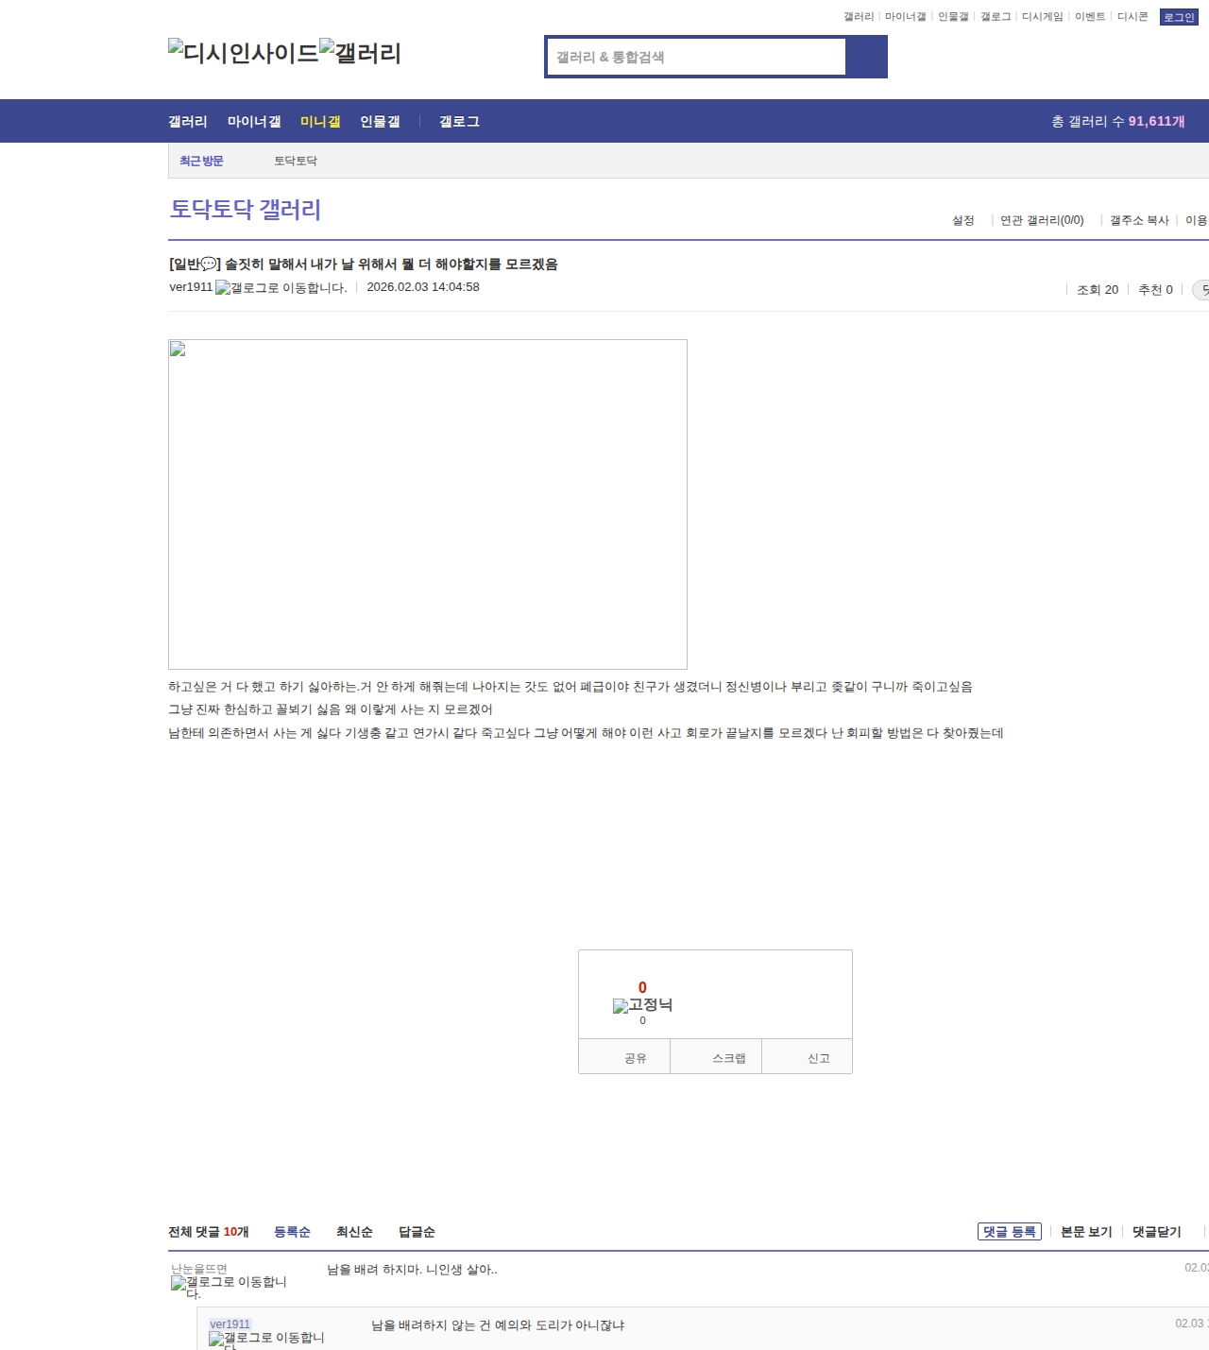The image size is (1209, 1350).
Task: Expand the 연관 갤러리(0/0) list
Action: click(1042, 220)
